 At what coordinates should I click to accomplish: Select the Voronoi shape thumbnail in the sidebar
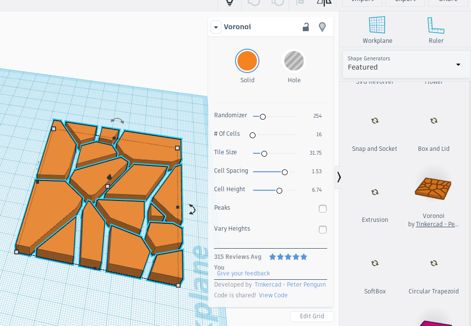point(433,189)
